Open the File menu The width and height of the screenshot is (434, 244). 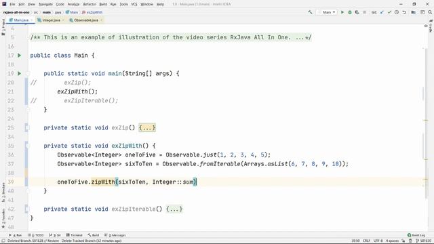click(x=12, y=4)
